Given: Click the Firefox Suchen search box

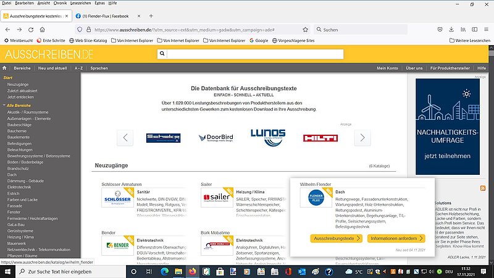Looking at the screenshot, I should point(361,30).
